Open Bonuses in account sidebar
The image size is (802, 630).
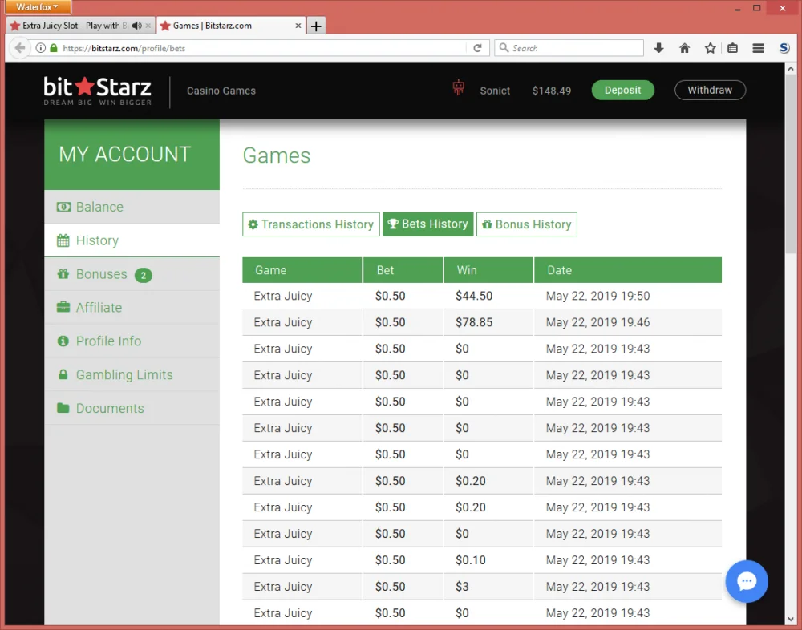click(132, 274)
